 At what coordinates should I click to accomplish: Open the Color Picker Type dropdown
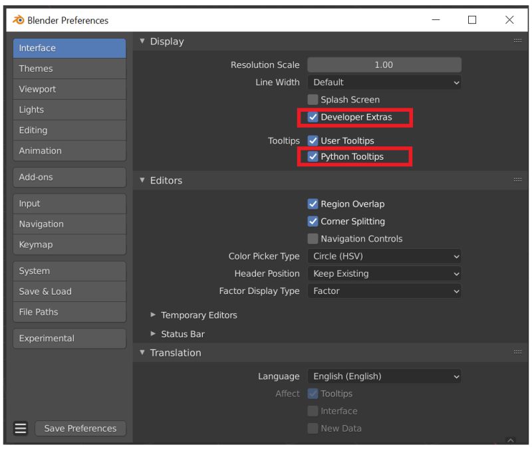pos(384,256)
